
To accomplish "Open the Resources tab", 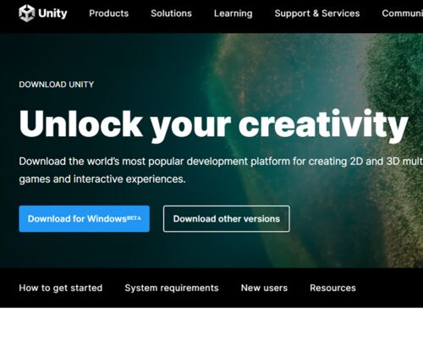I will 332,288.
